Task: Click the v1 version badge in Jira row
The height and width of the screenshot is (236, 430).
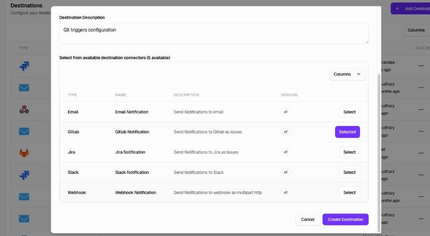Action: (286, 152)
